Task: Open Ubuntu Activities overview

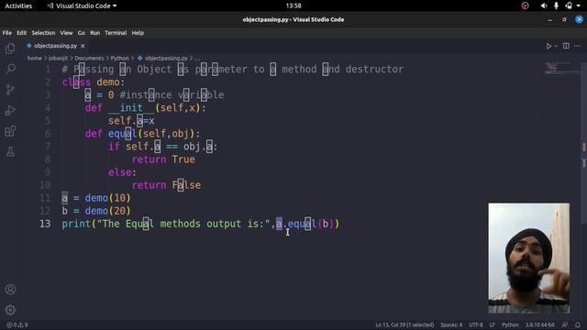Action: (x=18, y=5)
